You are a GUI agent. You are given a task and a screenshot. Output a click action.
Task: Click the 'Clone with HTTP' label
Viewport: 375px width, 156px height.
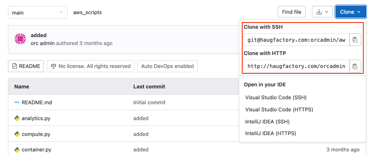point(265,53)
